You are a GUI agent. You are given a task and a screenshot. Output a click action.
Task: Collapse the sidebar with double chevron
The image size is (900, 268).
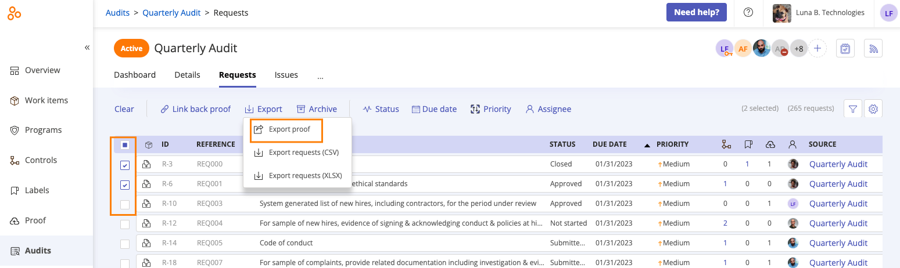pos(87,47)
